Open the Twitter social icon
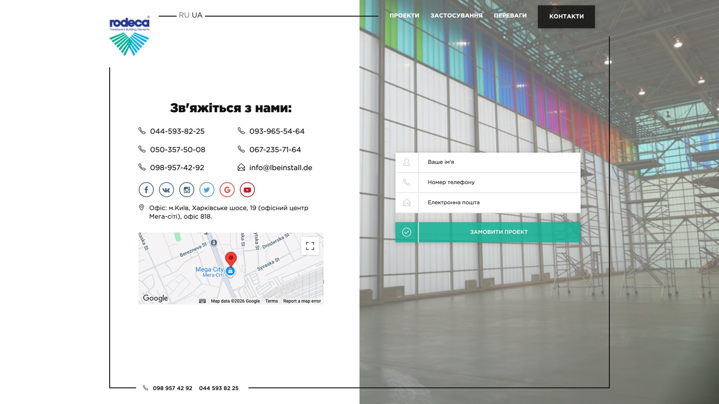The width and height of the screenshot is (719, 404). coord(207,190)
